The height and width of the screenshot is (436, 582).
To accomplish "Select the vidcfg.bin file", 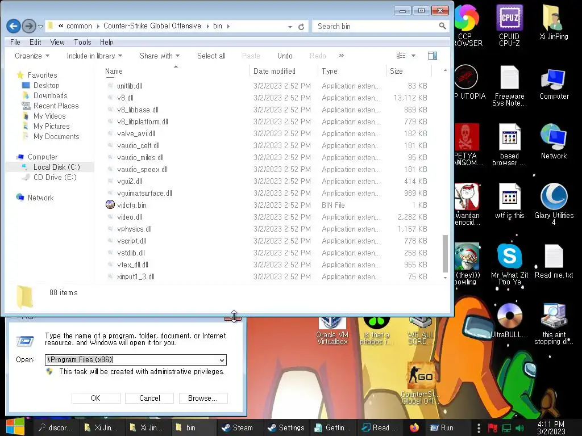I will 132,205.
